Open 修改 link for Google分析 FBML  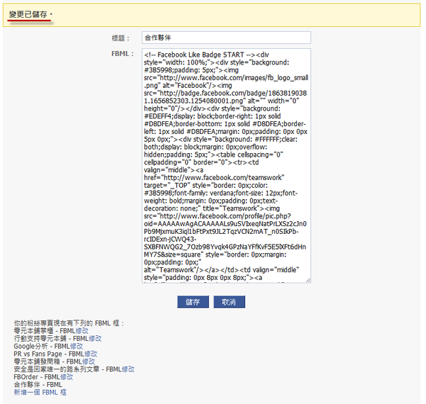click(x=77, y=347)
